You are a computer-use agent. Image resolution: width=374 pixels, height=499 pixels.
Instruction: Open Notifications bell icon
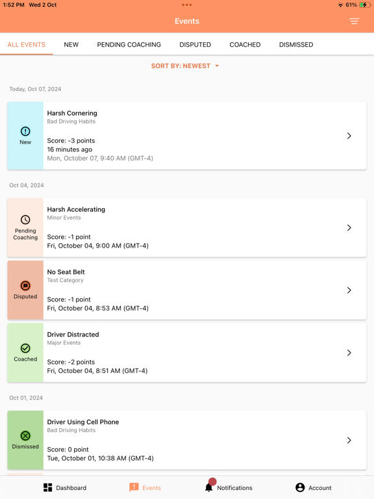point(209,487)
